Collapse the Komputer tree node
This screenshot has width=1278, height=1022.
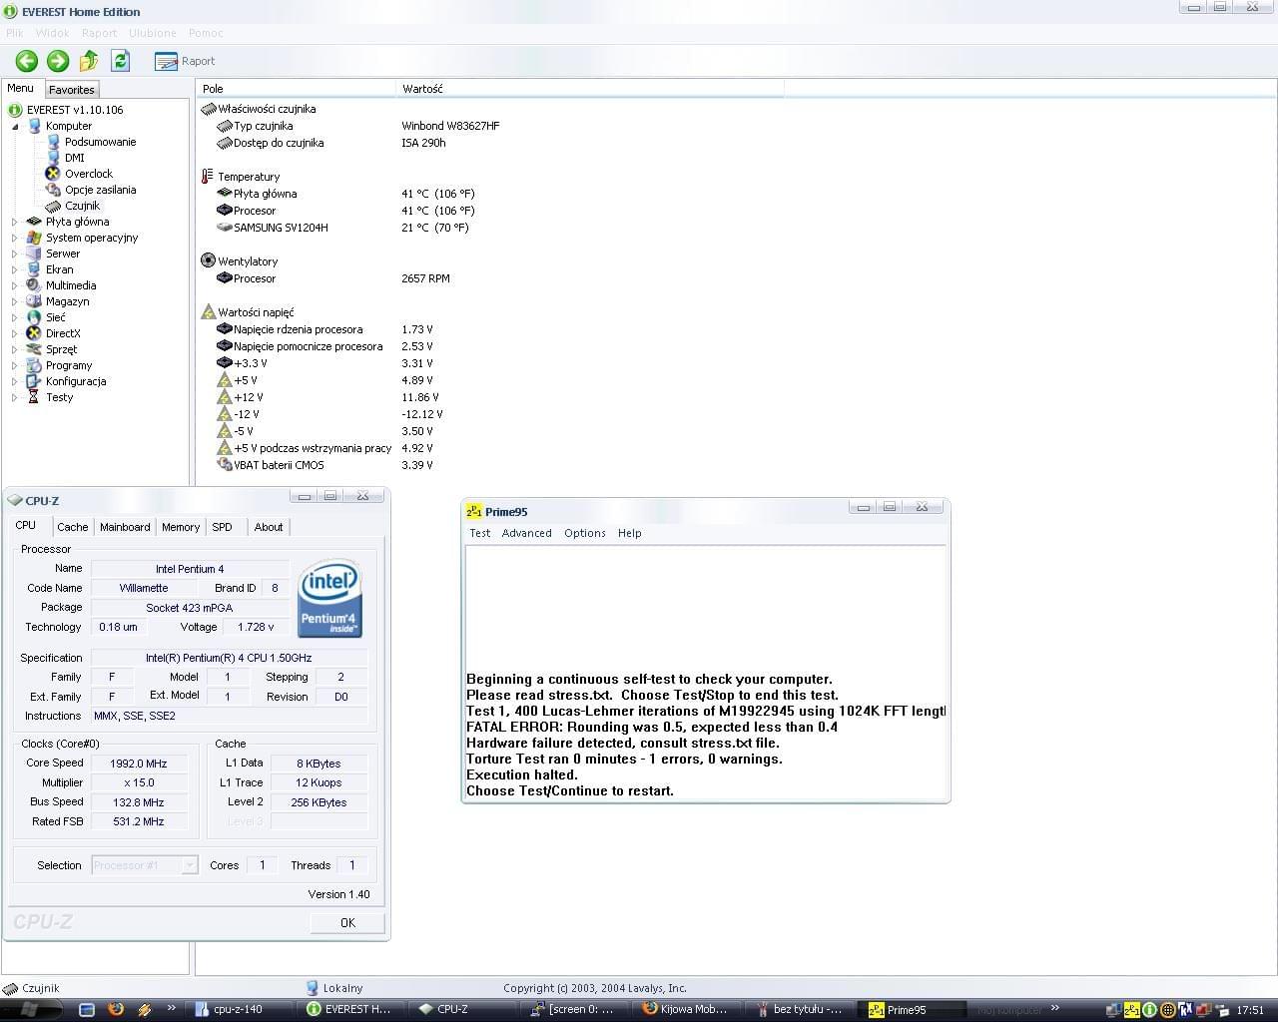click(15, 126)
